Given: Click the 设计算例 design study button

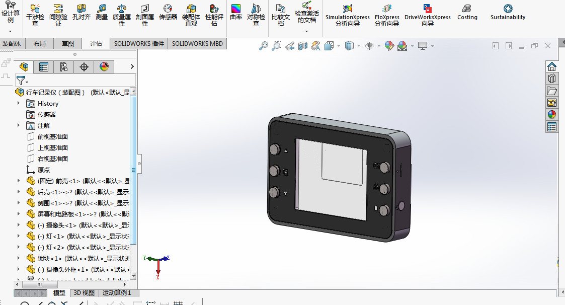Looking at the screenshot, I should 11,13.
